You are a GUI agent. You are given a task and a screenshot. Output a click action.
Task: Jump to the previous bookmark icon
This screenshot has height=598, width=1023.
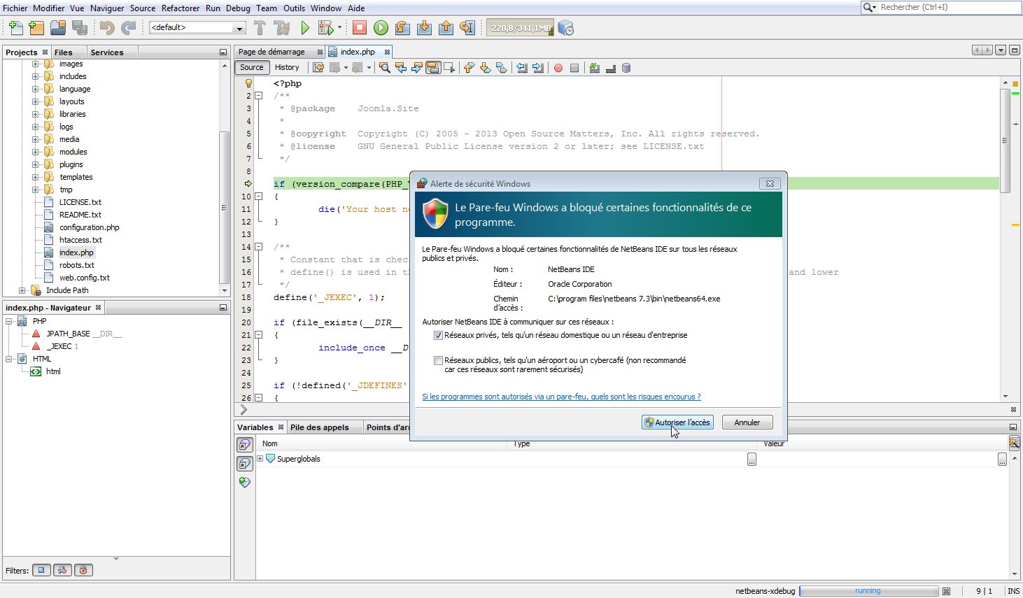(x=469, y=68)
